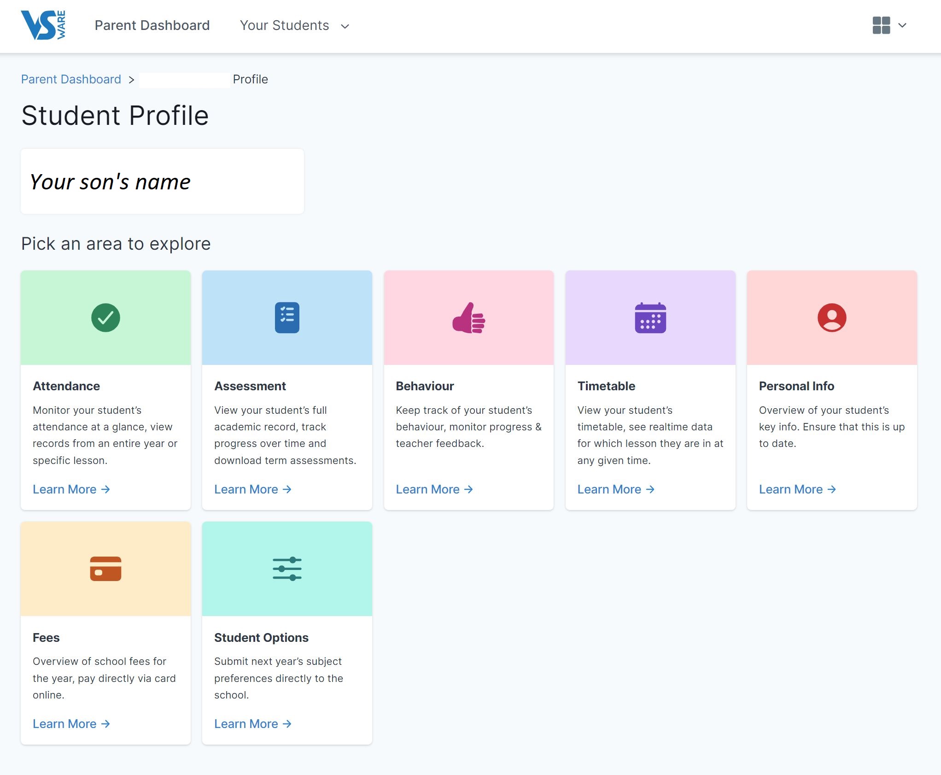Click the VSware logo
Image resolution: width=941 pixels, height=775 pixels.
(x=43, y=25)
